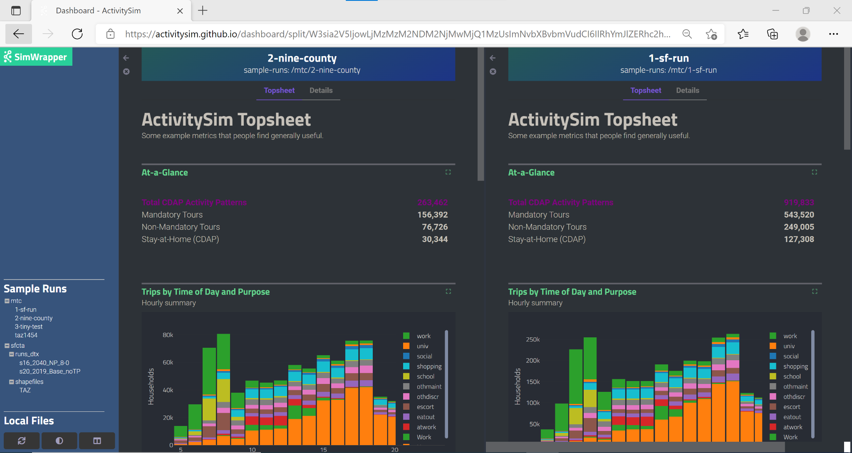This screenshot has height=453, width=852.
Task: Select the Details tab on right panel
Action: 688,90
